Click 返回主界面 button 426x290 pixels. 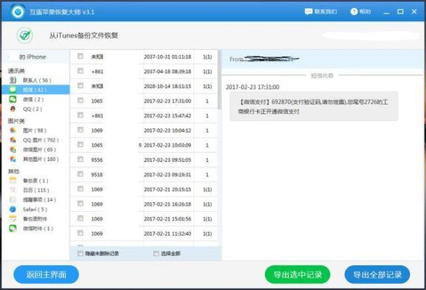(46, 275)
